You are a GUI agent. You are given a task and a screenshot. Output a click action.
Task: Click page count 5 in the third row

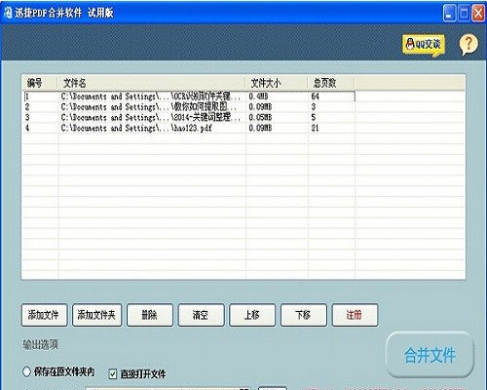coord(314,117)
